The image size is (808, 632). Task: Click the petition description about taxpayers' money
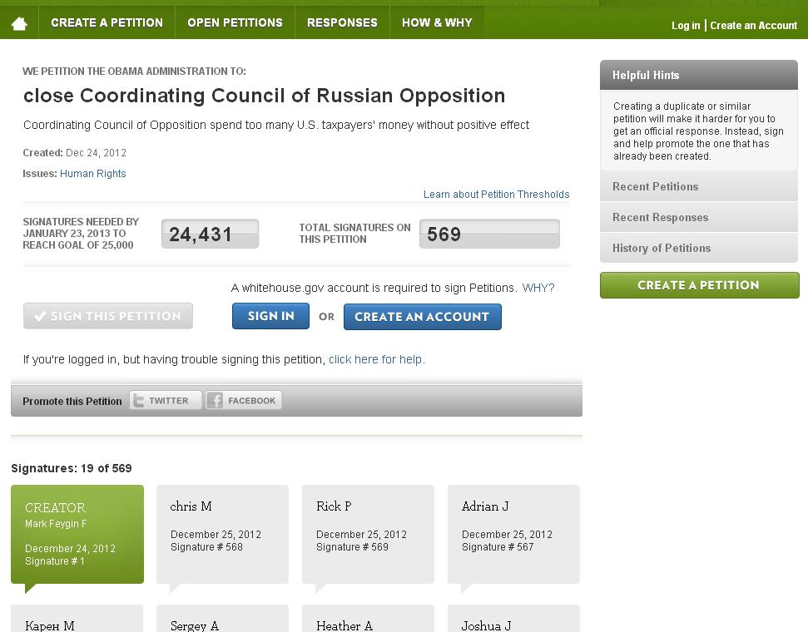(x=276, y=126)
